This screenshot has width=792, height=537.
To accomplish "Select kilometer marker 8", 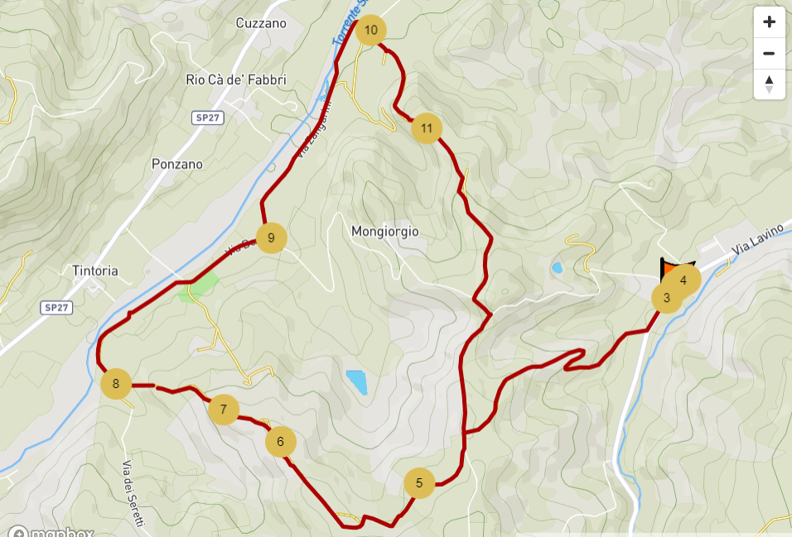I will point(116,384).
